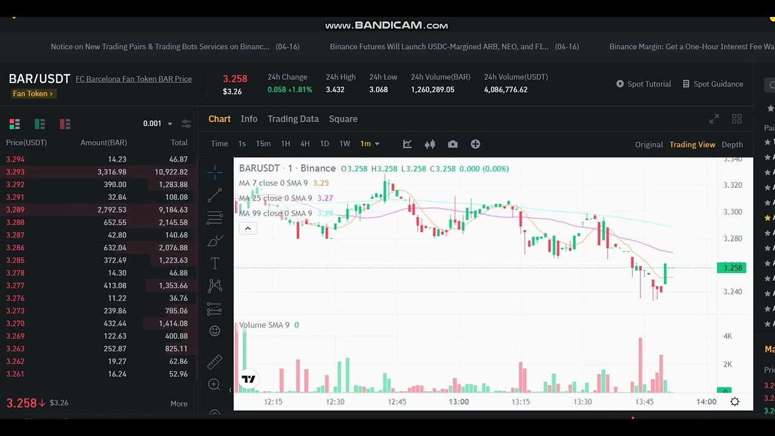Select the 1D chart interval
Image resolution: width=775 pixels, height=436 pixels.
pyautogui.click(x=325, y=144)
